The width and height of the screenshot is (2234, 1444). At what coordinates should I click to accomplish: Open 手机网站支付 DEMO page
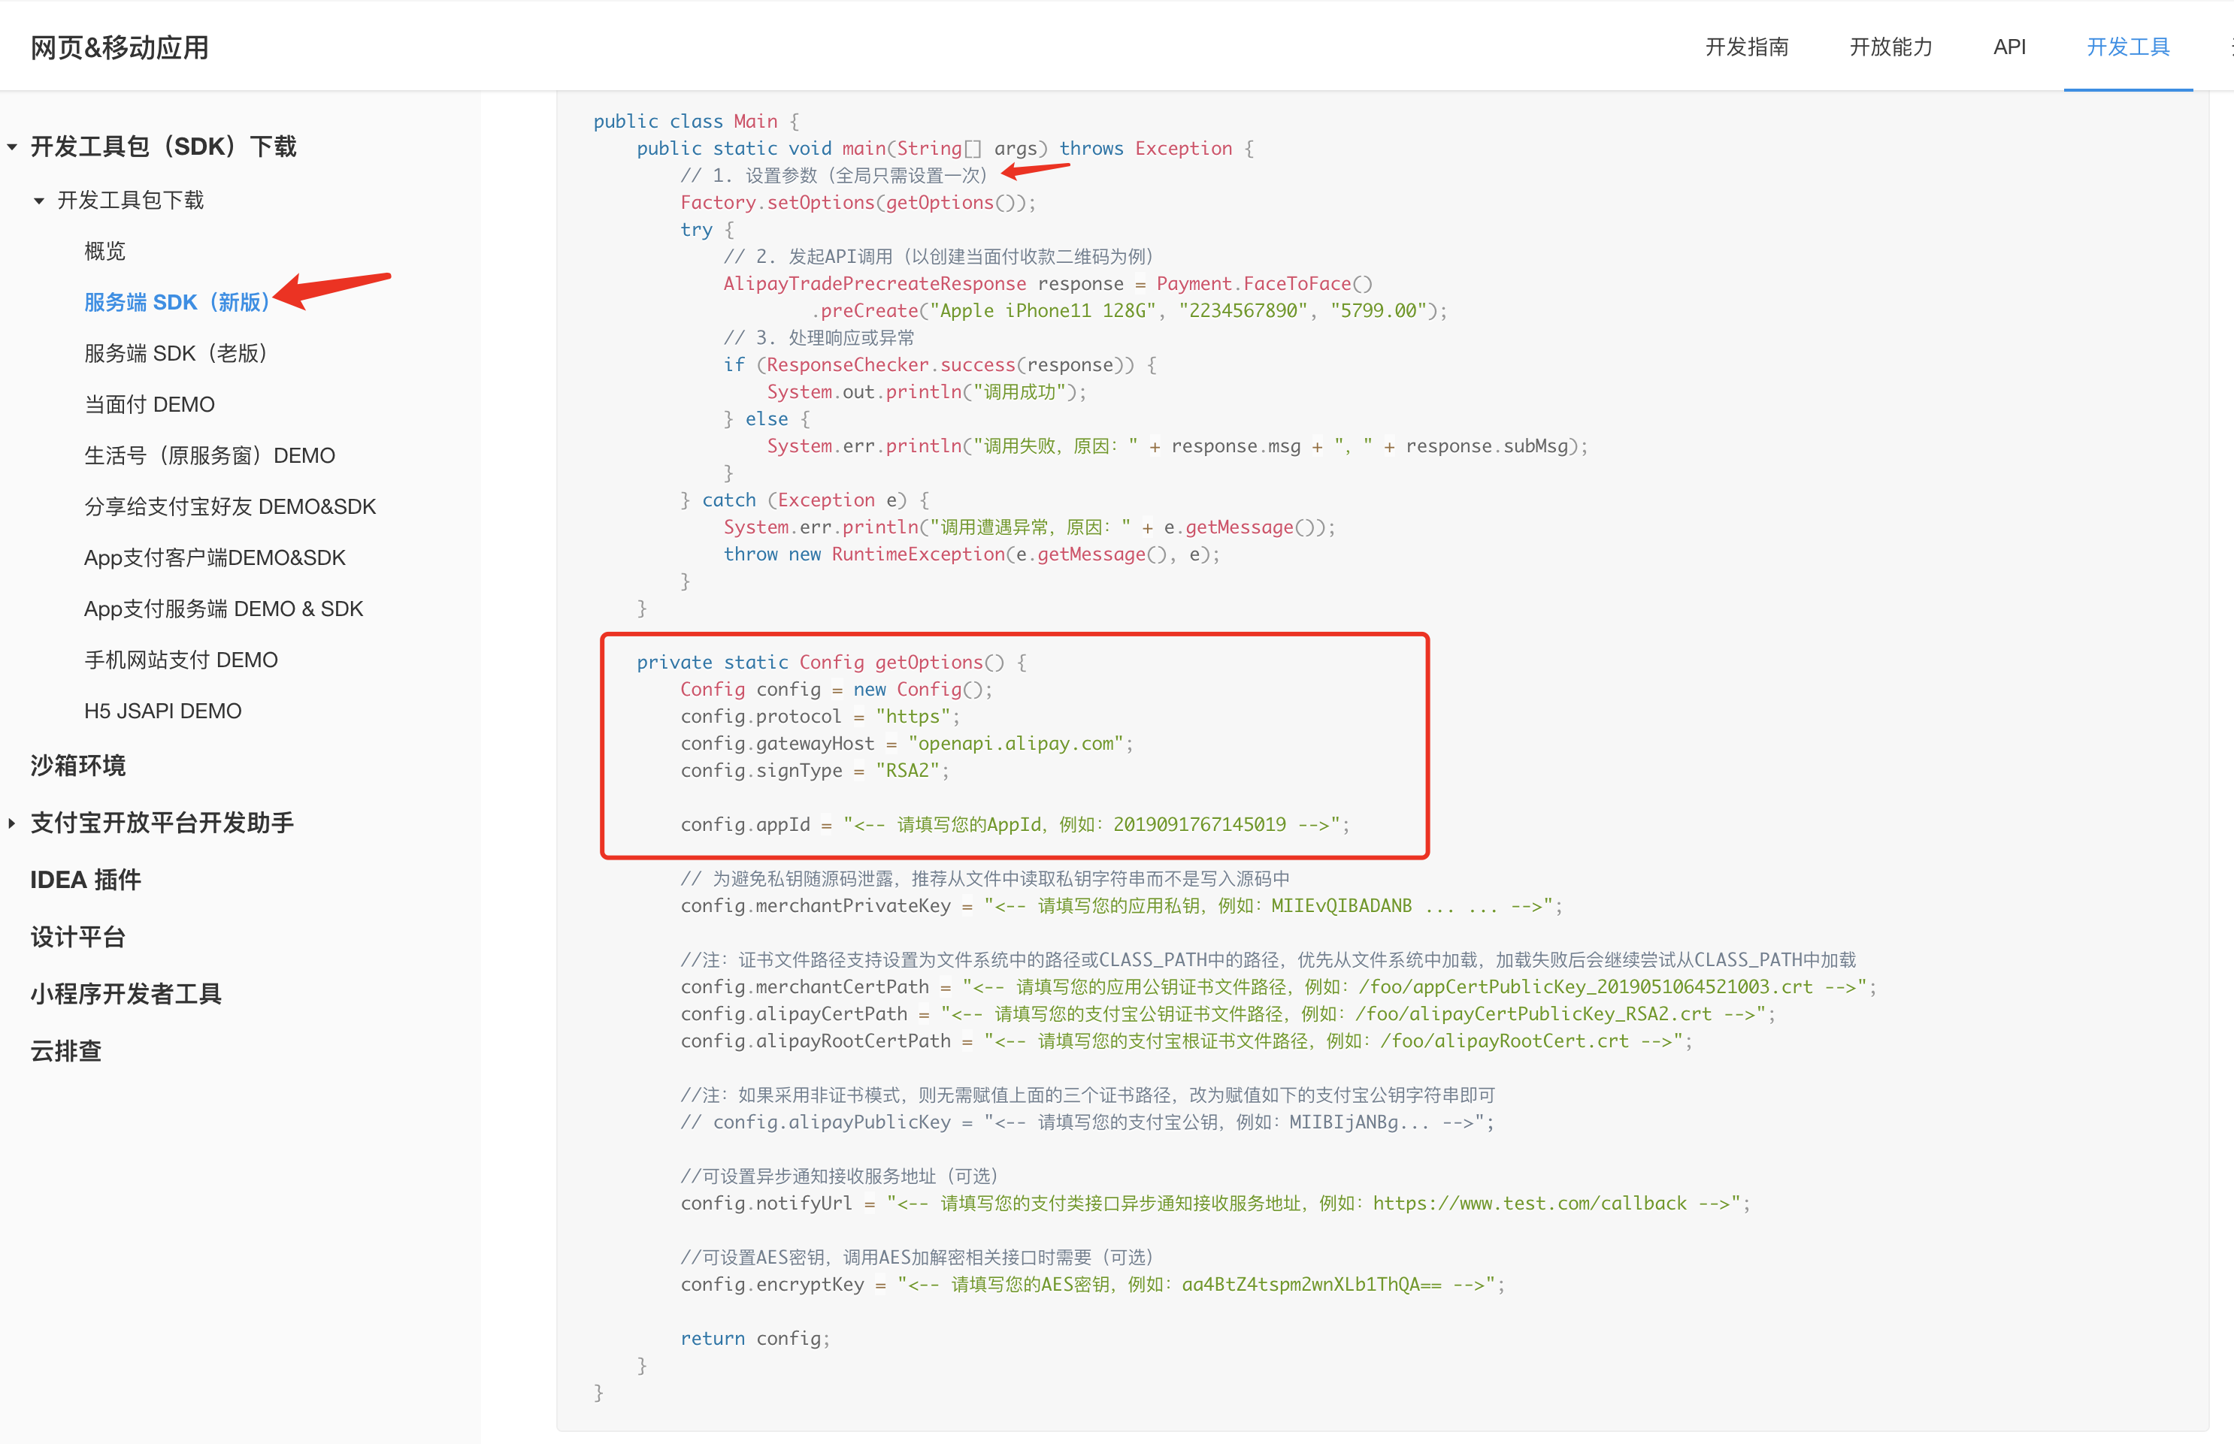tap(181, 660)
